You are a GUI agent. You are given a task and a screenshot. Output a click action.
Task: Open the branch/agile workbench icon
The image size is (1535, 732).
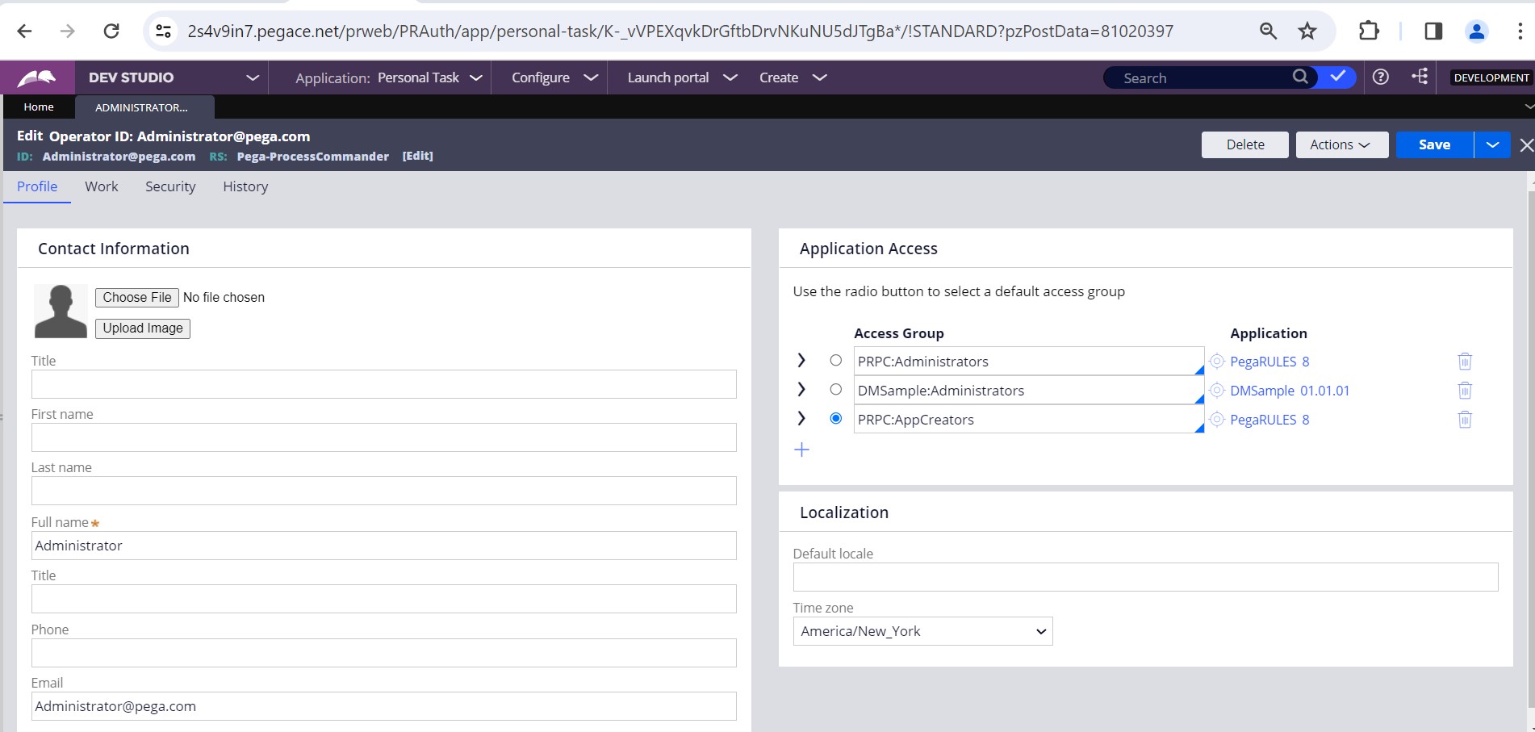tap(1420, 77)
